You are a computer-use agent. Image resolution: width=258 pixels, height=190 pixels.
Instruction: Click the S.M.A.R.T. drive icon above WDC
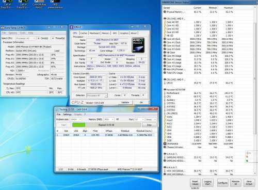click(165, 167)
